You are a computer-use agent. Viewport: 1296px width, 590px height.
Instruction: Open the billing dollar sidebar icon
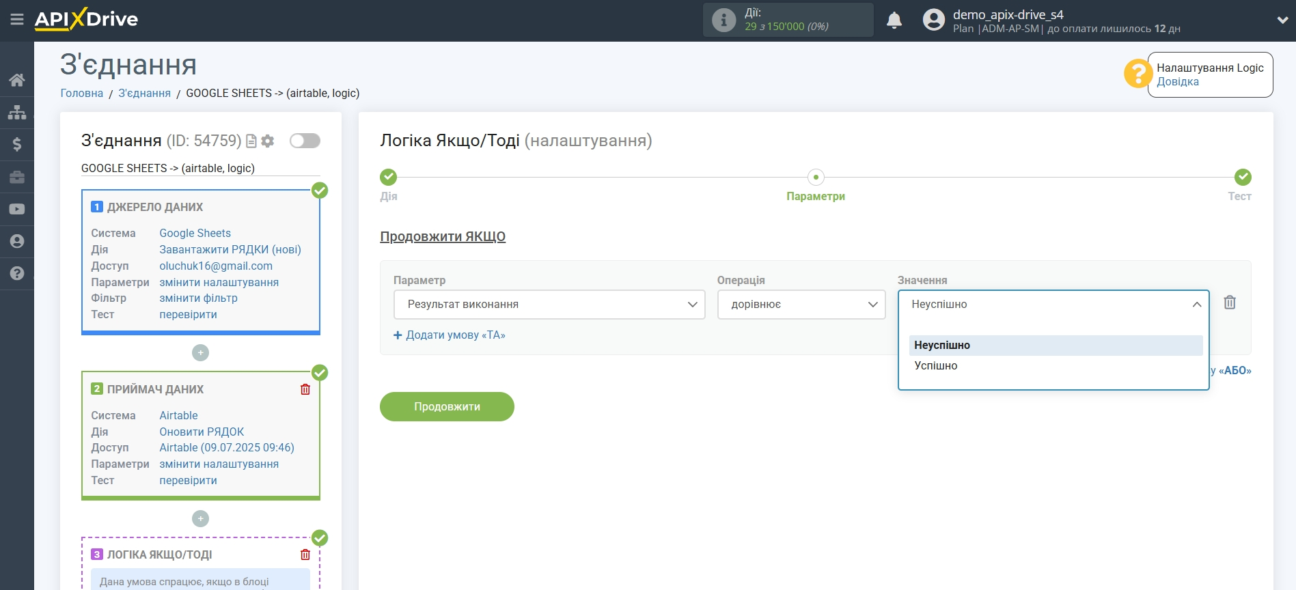pyautogui.click(x=17, y=144)
